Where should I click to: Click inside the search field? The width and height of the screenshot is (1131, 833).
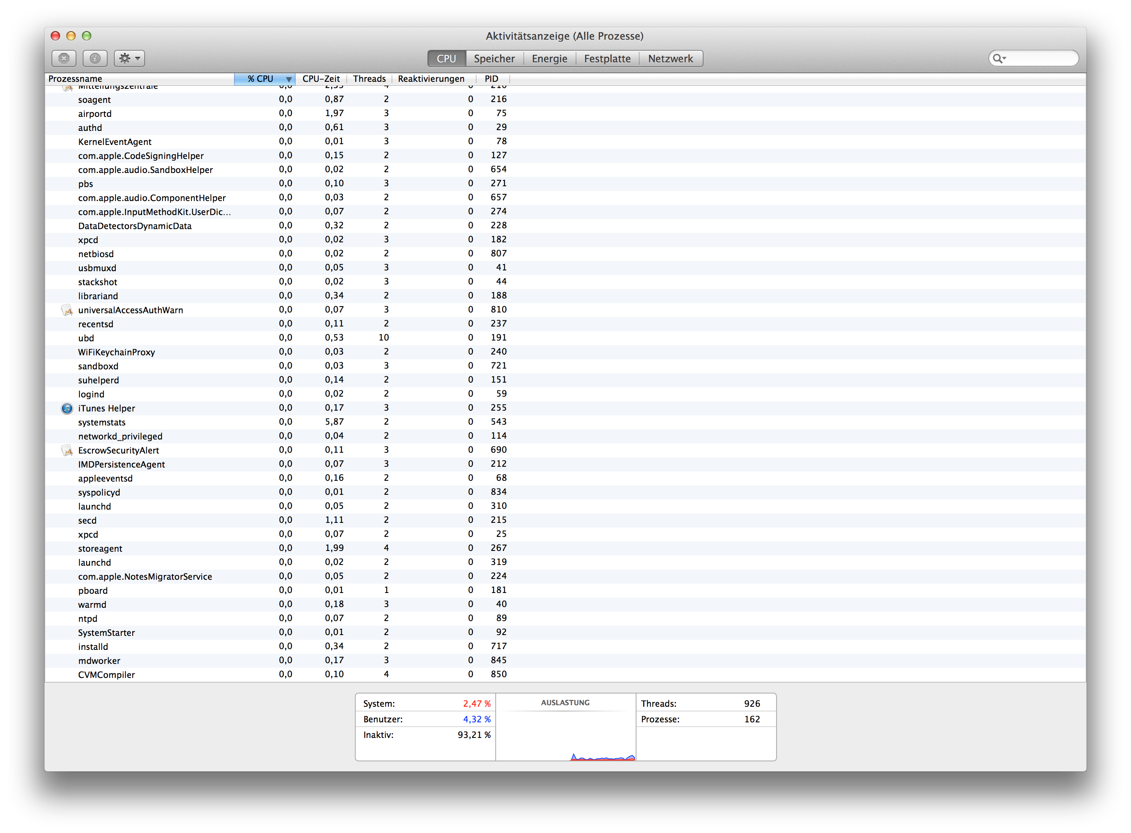(x=1040, y=58)
